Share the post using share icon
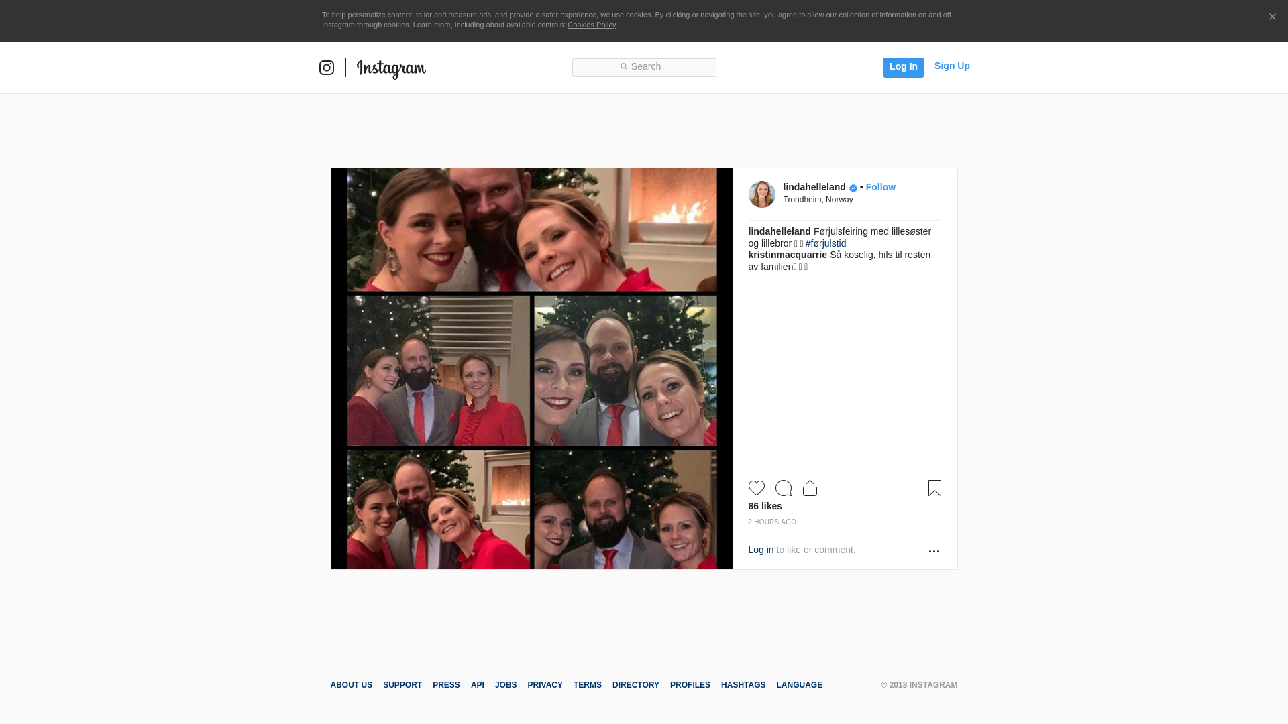The image size is (1288, 724). pyautogui.click(x=810, y=488)
